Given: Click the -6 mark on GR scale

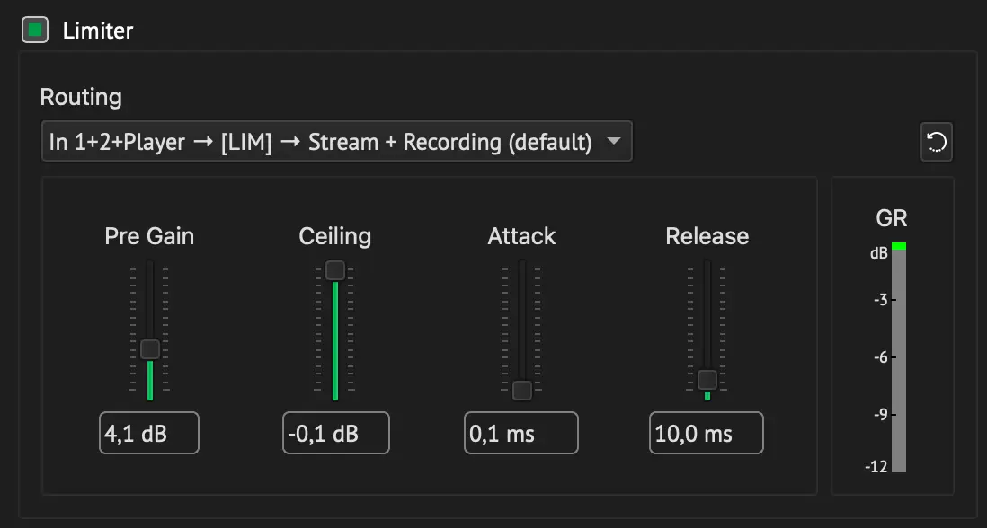Looking at the screenshot, I should coord(881,357).
